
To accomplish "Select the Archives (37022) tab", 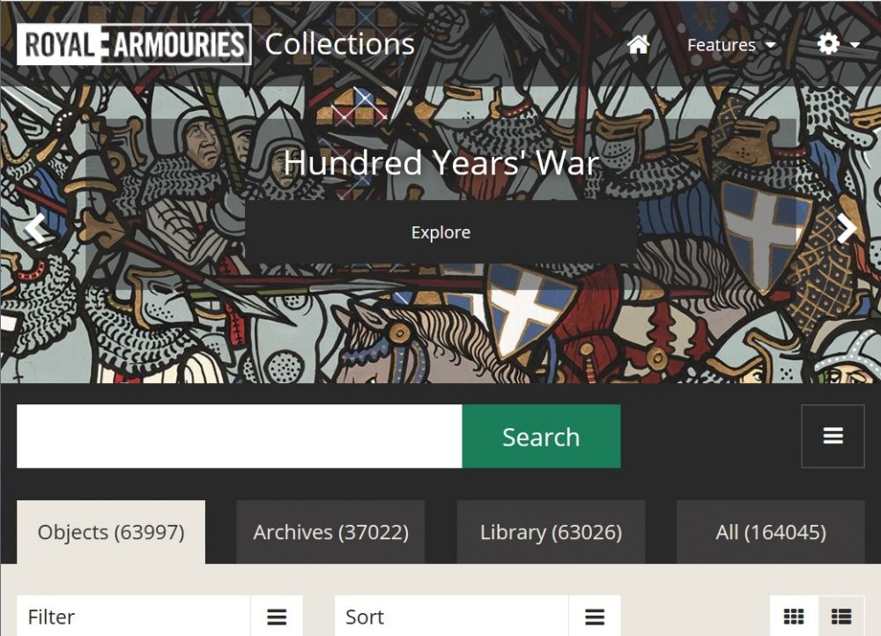I will click(x=330, y=532).
